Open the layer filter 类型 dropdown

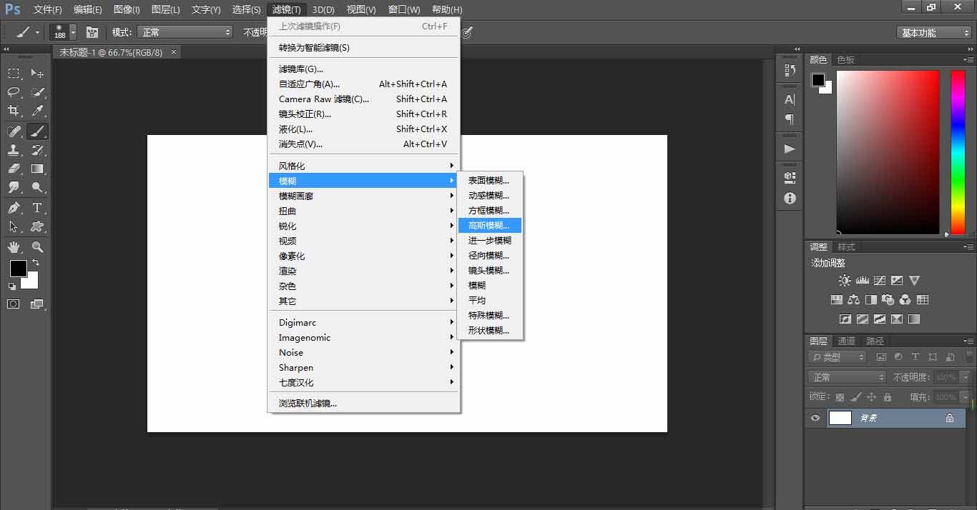point(837,356)
